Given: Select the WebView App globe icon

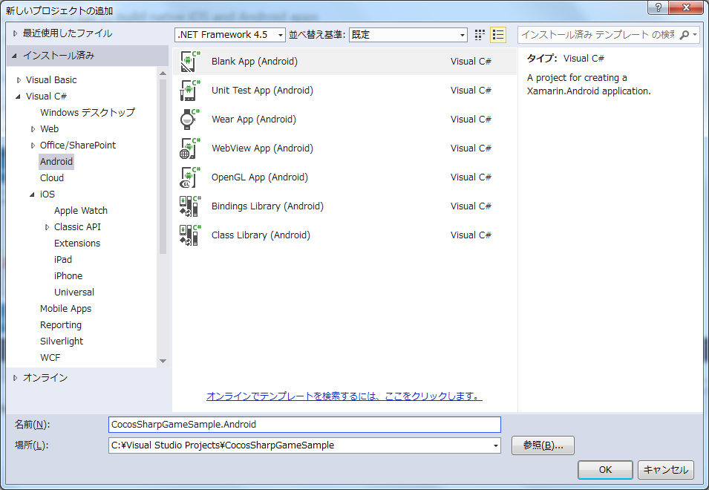Looking at the screenshot, I should (190, 148).
